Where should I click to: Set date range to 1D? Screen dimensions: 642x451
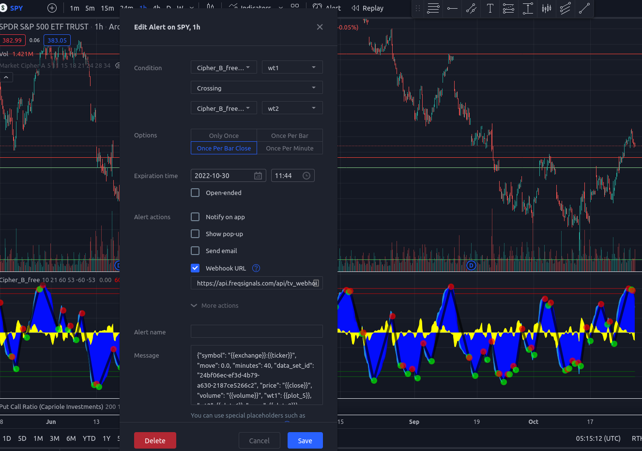pos(7,438)
